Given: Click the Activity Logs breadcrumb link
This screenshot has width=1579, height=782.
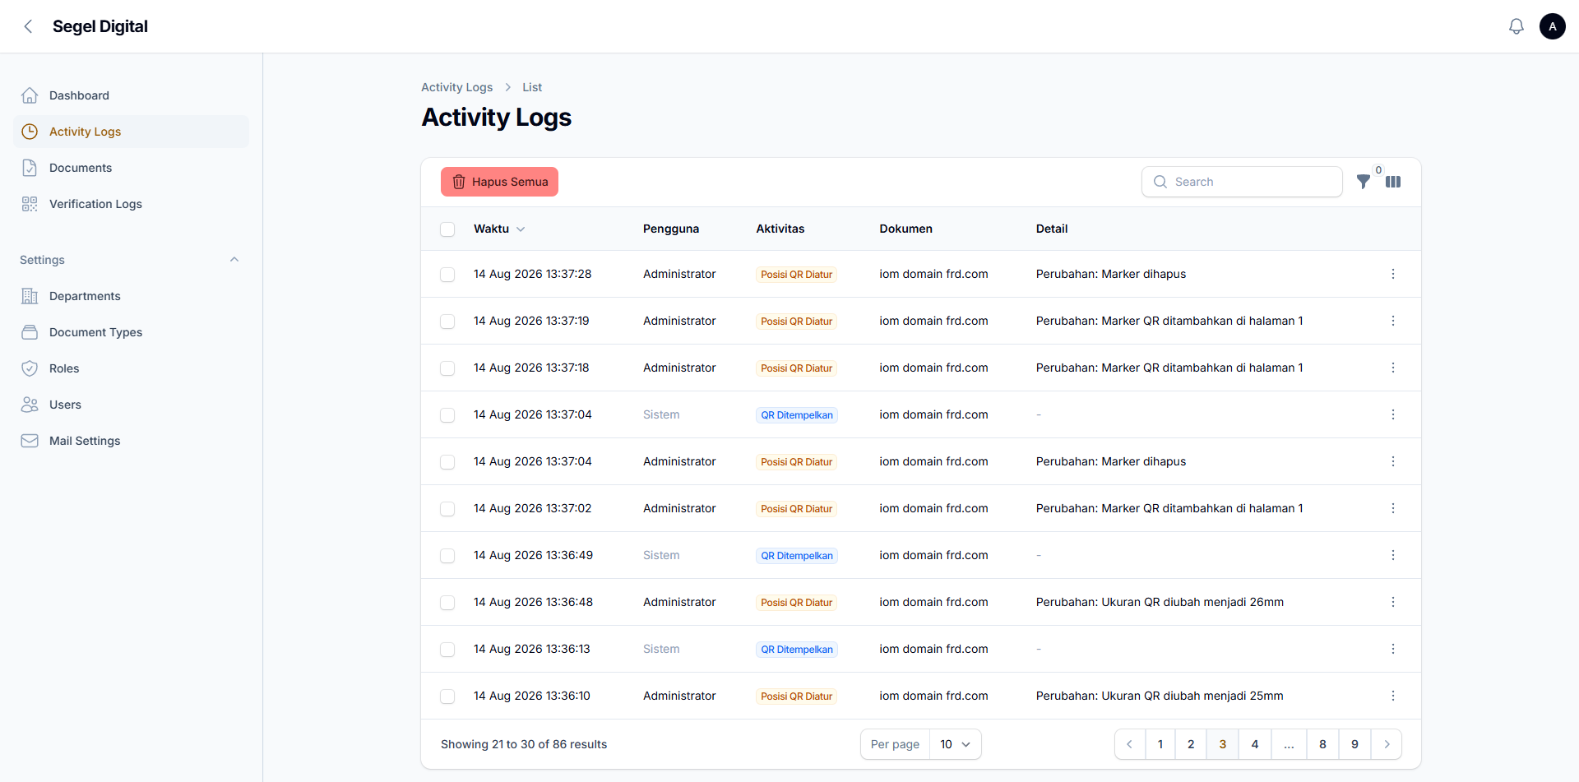Looking at the screenshot, I should click(456, 87).
